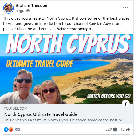Open the North Cyprus video thumbnail
The image size is (134, 135).
(x=67, y=69)
